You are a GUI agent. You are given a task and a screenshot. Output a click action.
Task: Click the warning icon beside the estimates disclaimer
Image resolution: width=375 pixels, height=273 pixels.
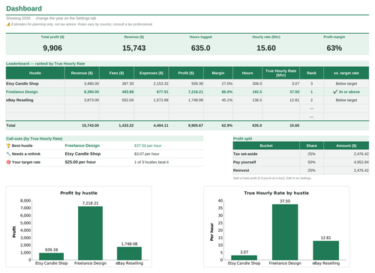8,24
